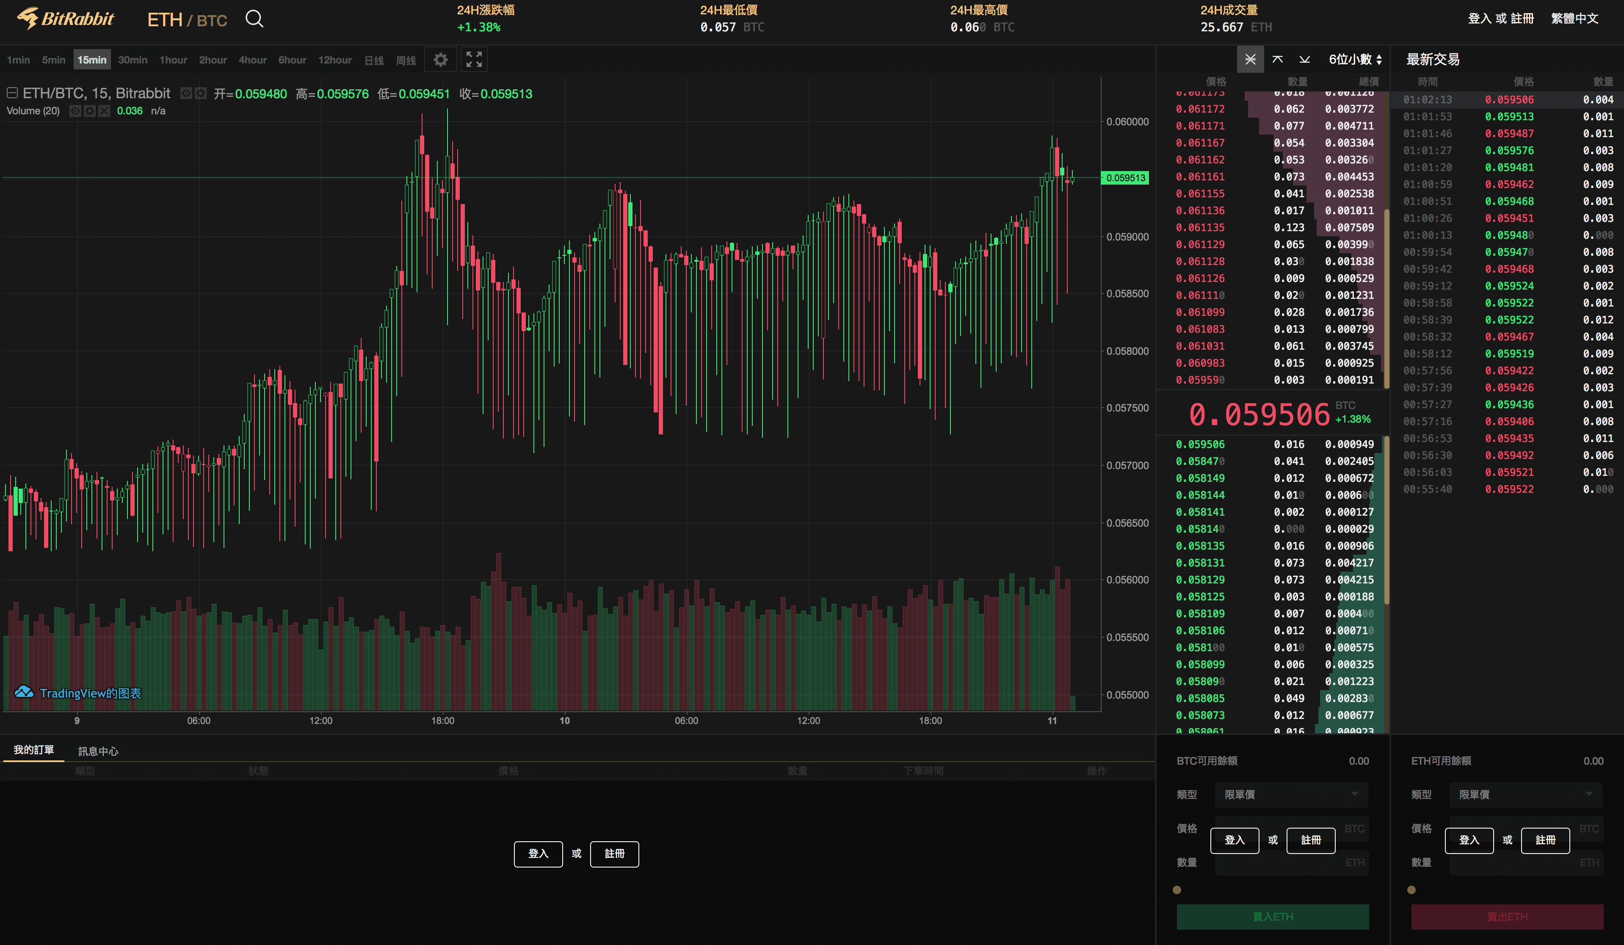This screenshot has height=945, width=1624.
Task: Switch chart to 日线 daily interval
Action: 374,61
